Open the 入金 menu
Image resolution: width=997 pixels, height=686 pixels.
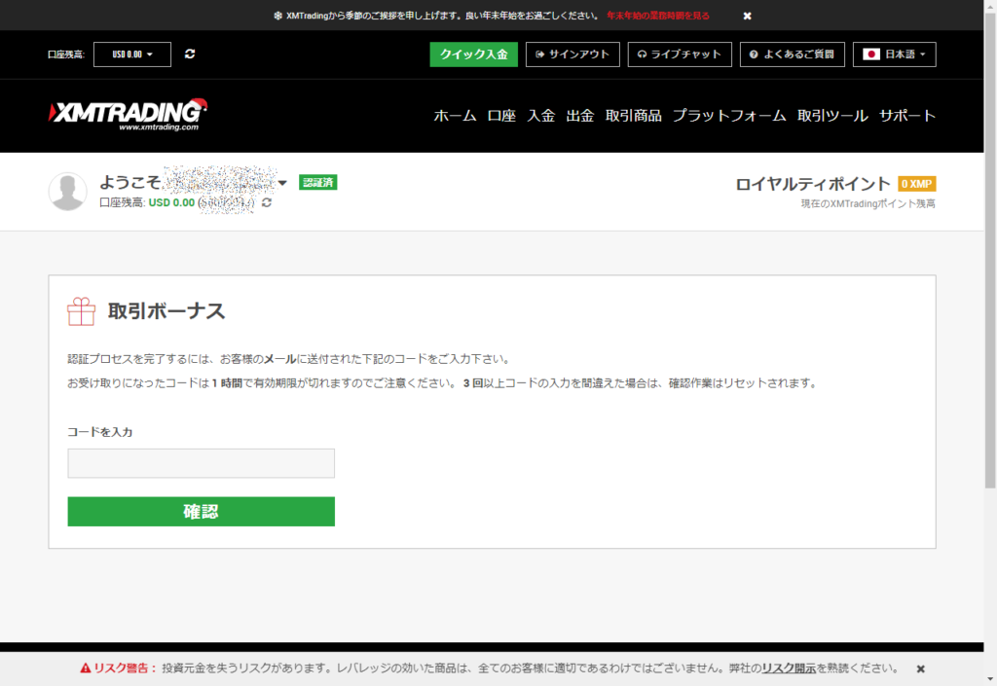point(541,116)
